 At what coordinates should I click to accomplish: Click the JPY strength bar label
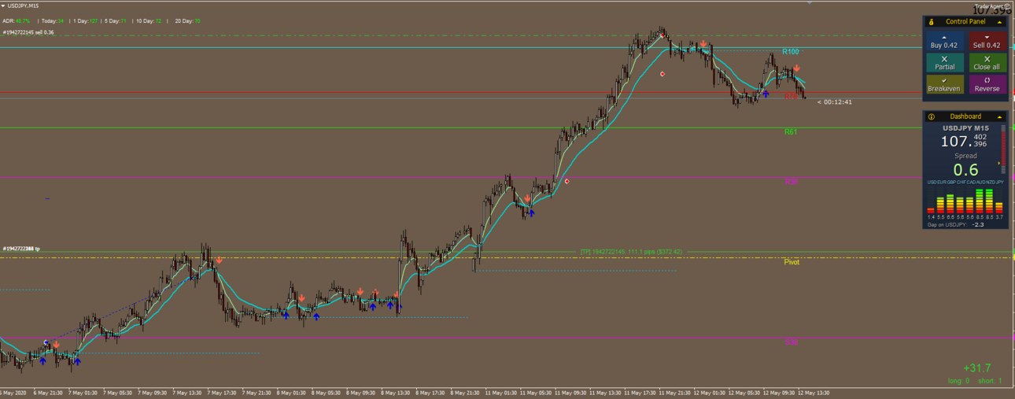(999, 182)
